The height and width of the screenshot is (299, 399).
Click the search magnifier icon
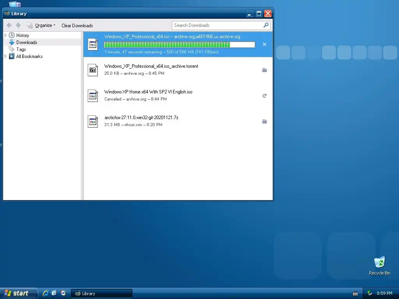click(x=266, y=25)
